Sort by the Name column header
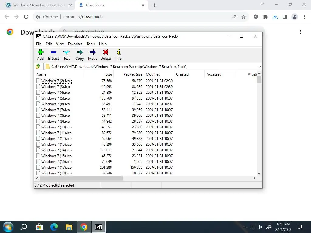The height and width of the screenshot is (233, 311). tap(59, 74)
